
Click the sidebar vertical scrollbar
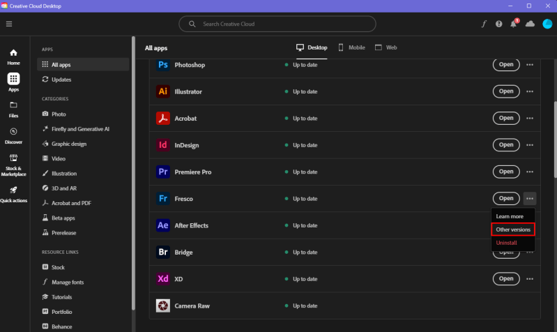tap(133, 173)
